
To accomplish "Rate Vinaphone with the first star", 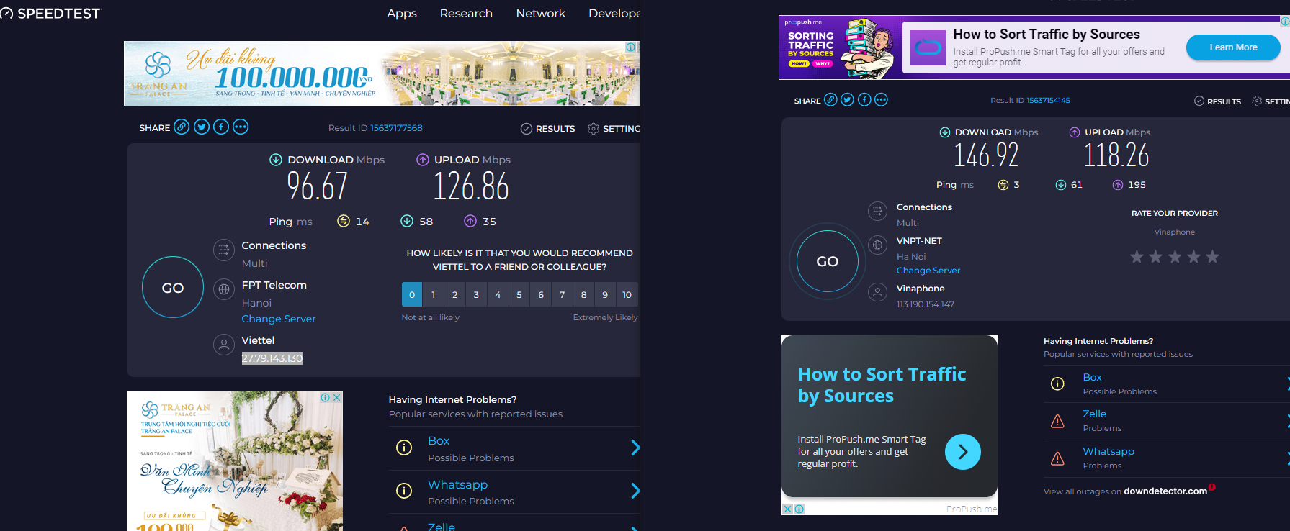I will point(1137,257).
